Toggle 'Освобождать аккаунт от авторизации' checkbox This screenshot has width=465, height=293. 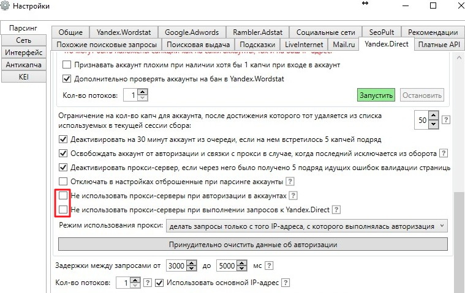[x=63, y=154]
